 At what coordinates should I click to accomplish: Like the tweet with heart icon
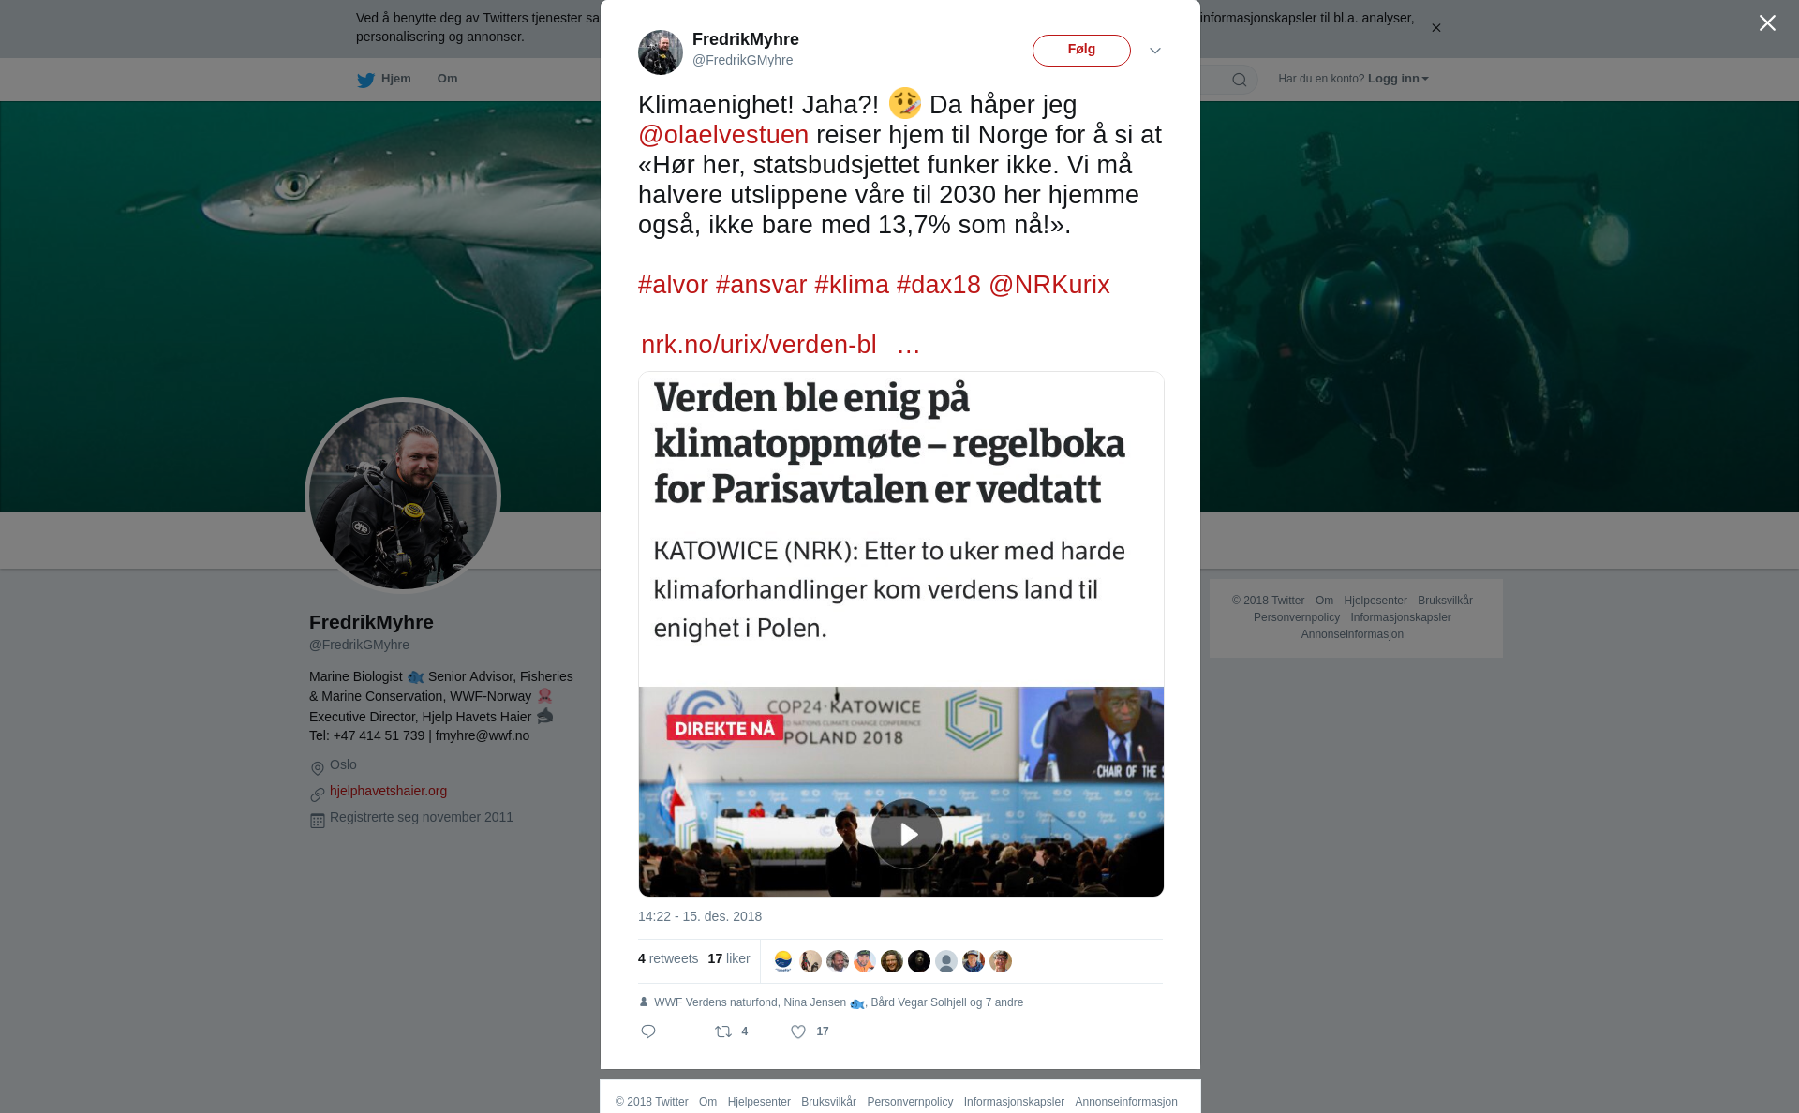coord(798,1031)
